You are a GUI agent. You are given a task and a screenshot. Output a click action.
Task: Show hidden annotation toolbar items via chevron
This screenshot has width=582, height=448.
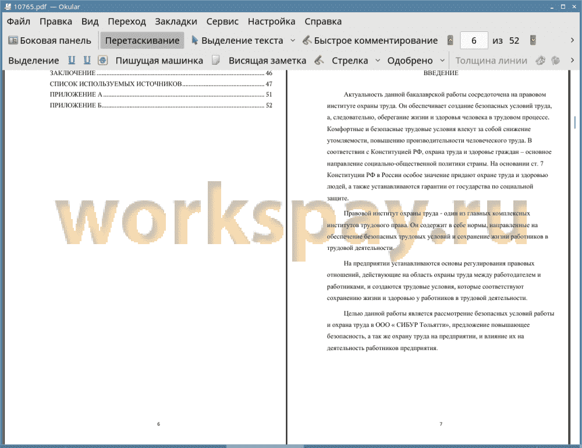[572, 60]
